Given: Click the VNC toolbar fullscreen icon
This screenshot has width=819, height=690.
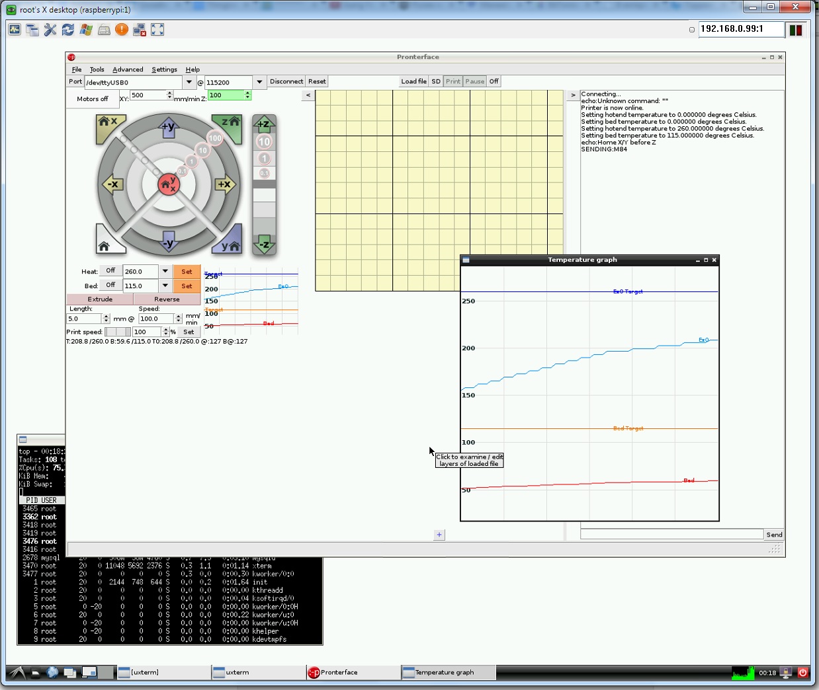Looking at the screenshot, I should [157, 30].
